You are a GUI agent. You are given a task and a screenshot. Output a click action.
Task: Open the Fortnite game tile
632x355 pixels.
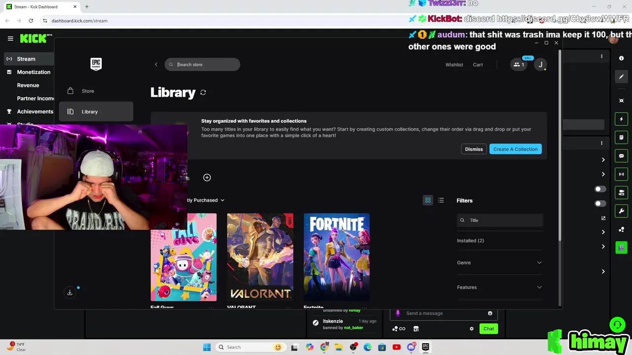[337, 257]
